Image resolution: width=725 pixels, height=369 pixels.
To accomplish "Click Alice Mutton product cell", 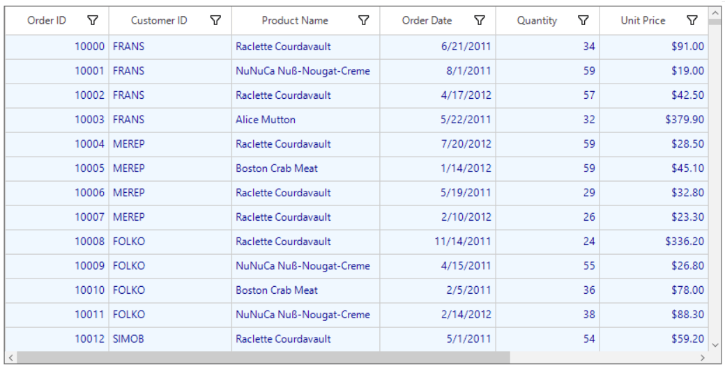I will pyautogui.click(x=305, y=120).
